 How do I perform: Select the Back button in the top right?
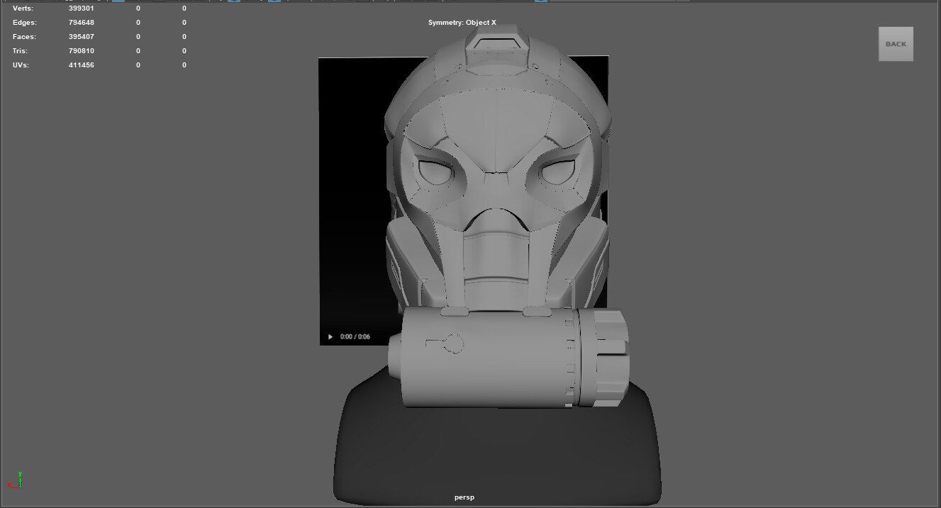tap(896, 43)
